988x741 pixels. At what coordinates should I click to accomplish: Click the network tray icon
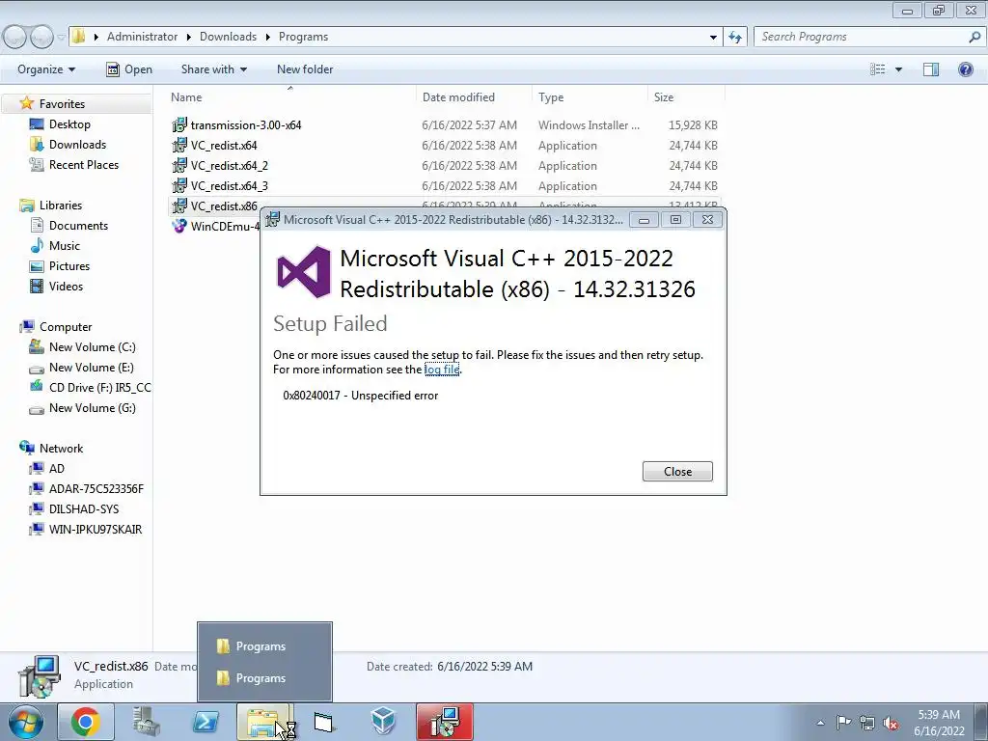pyautogui.click(x=867, y=723)
